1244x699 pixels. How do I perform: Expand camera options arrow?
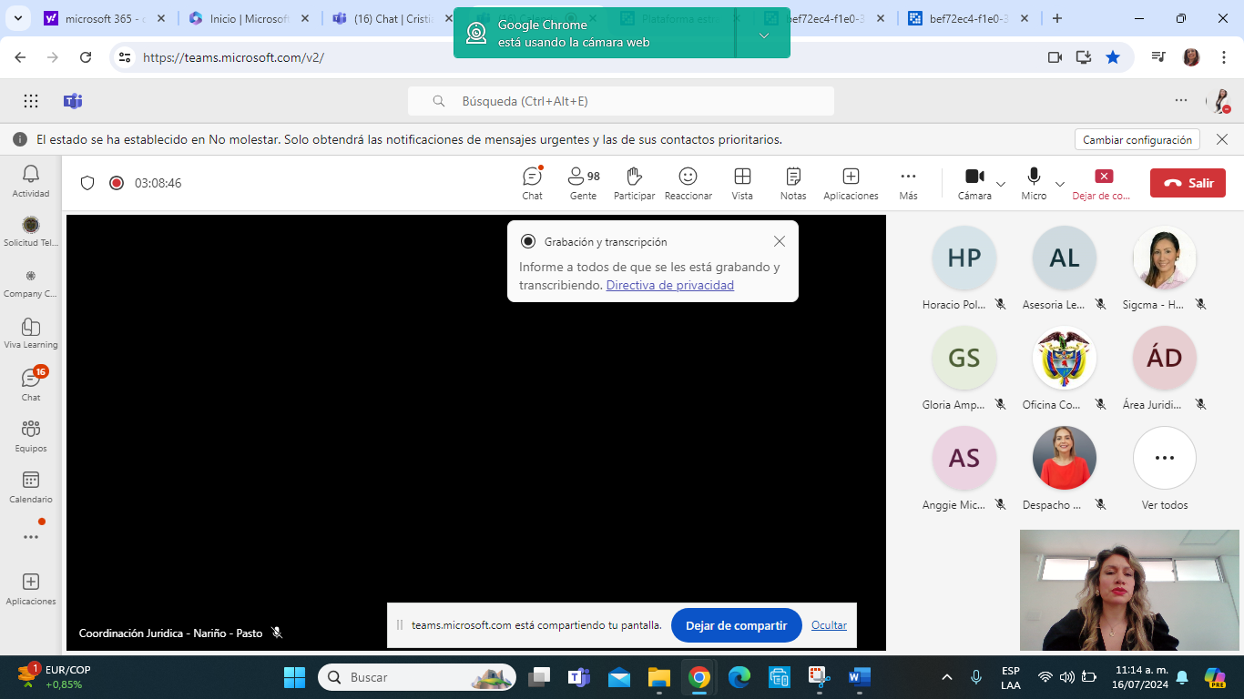pyautogui.click(x=1001, y=184)
